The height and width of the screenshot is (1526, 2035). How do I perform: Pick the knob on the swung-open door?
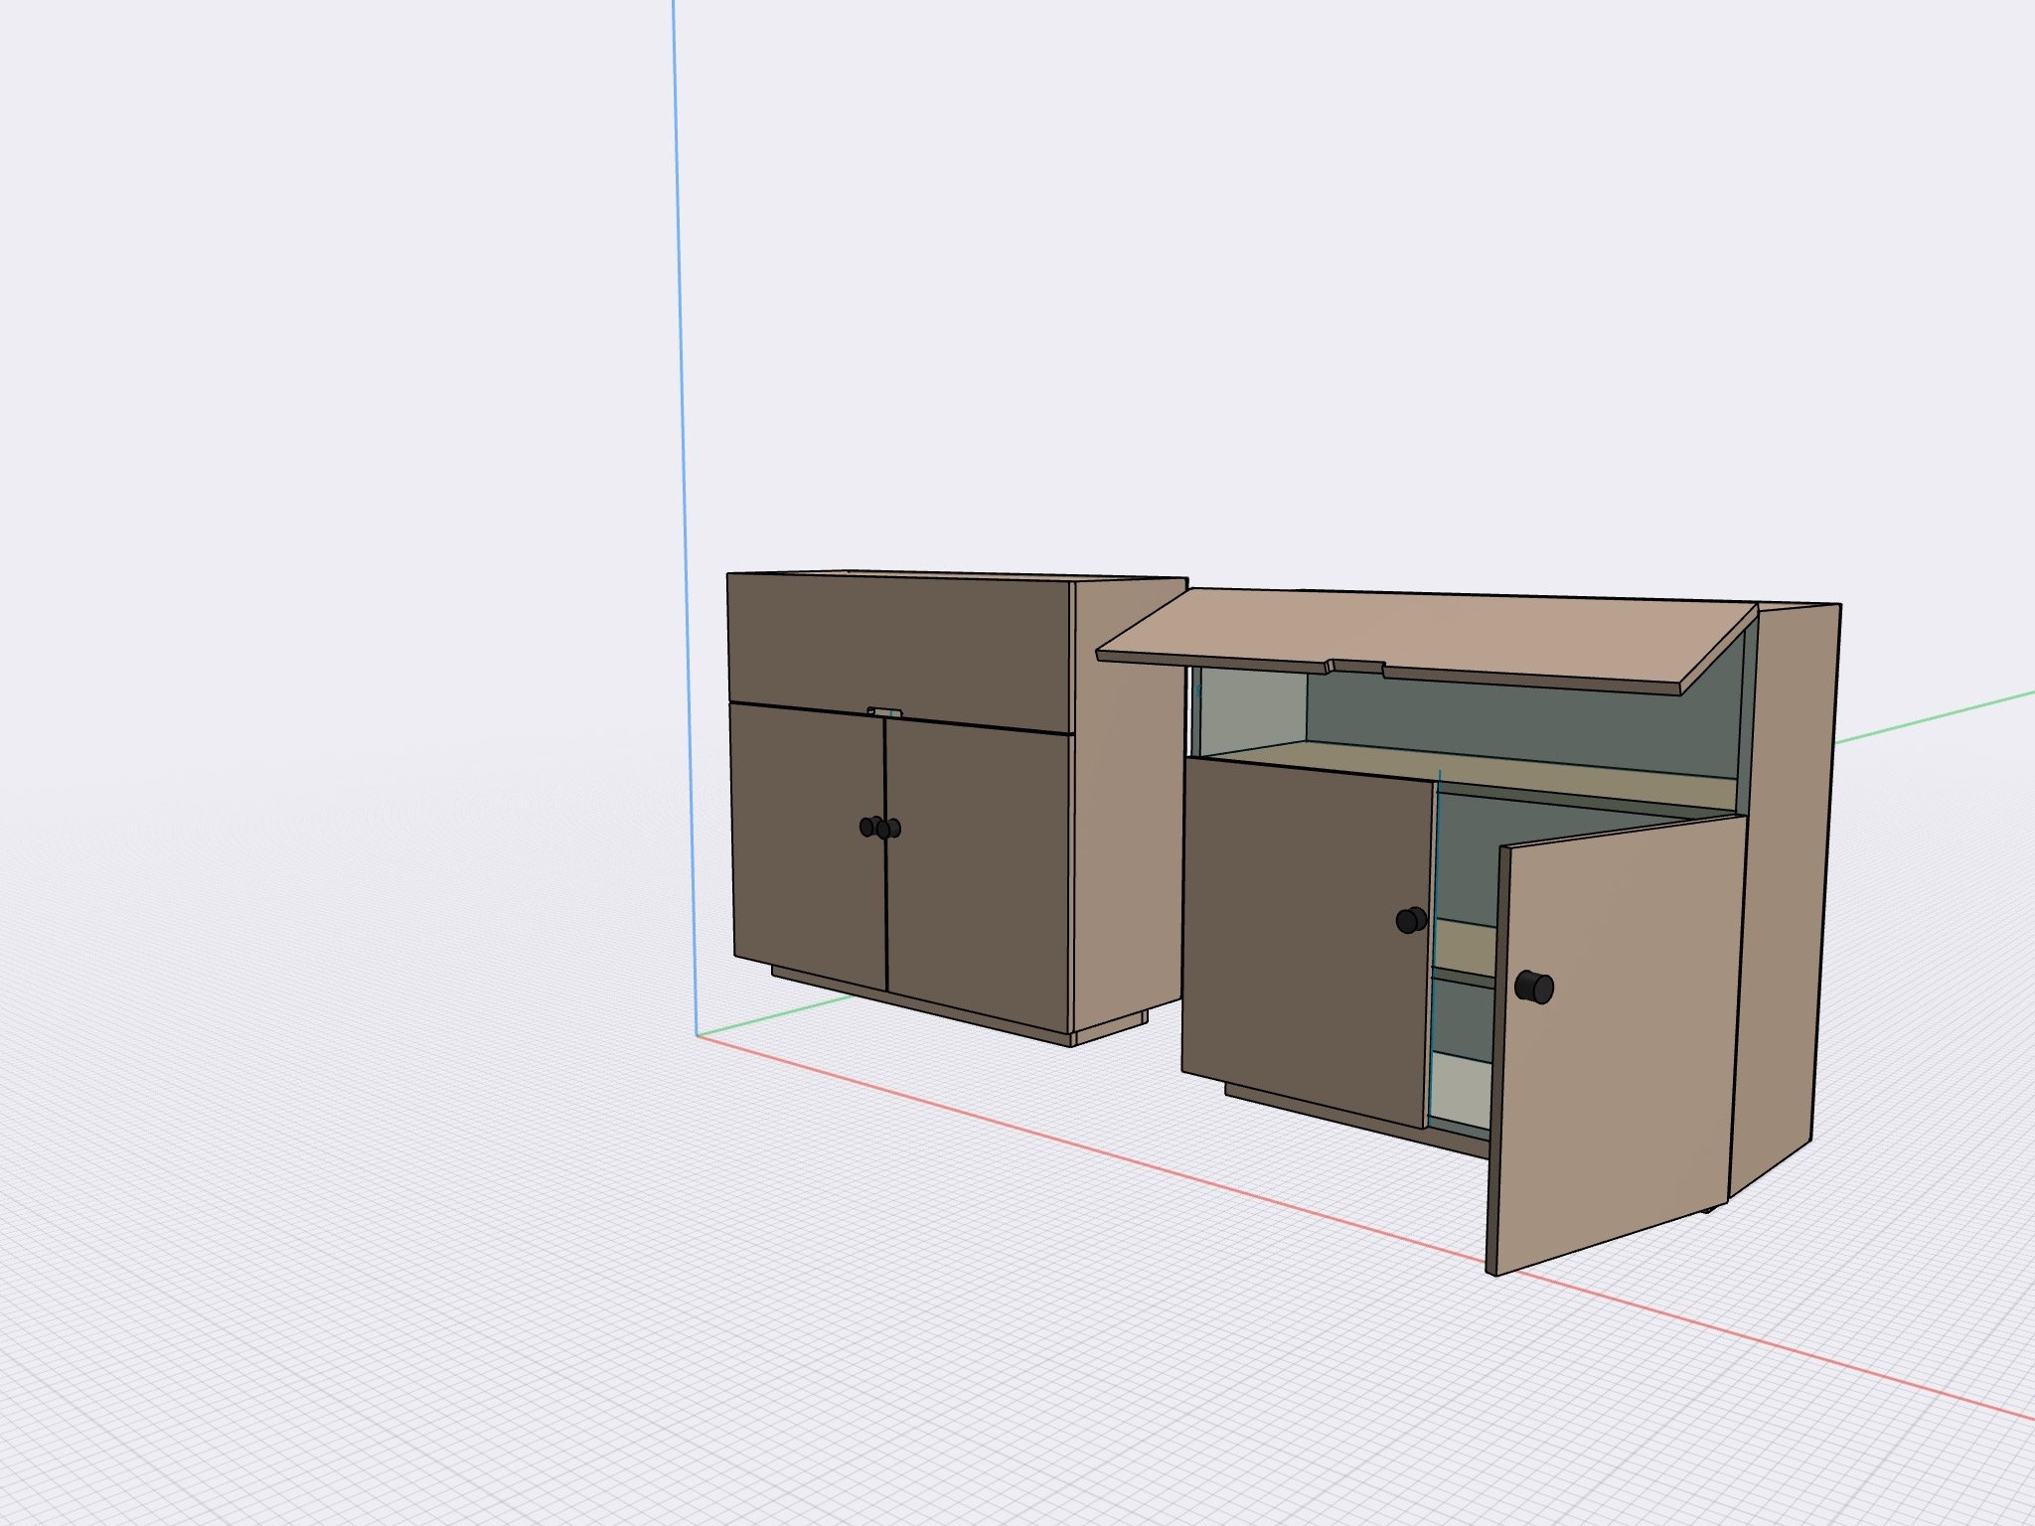tap(1535, 987)
